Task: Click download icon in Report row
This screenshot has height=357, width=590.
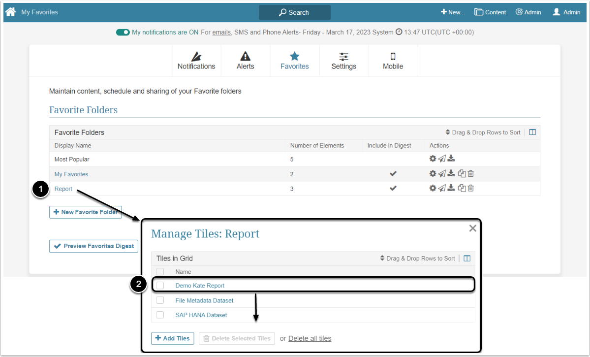Action: coord(451,188)
